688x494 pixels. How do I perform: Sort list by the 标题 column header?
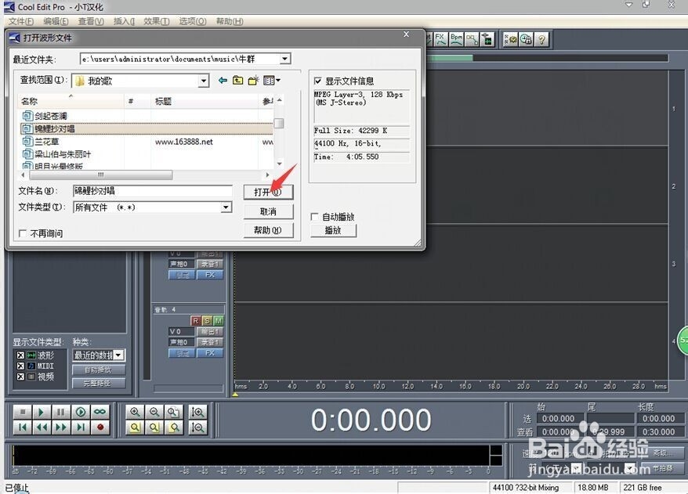[x=205, y=101]
